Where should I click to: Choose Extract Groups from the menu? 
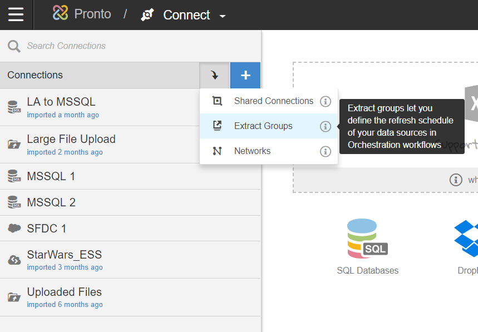pos(263,126)
